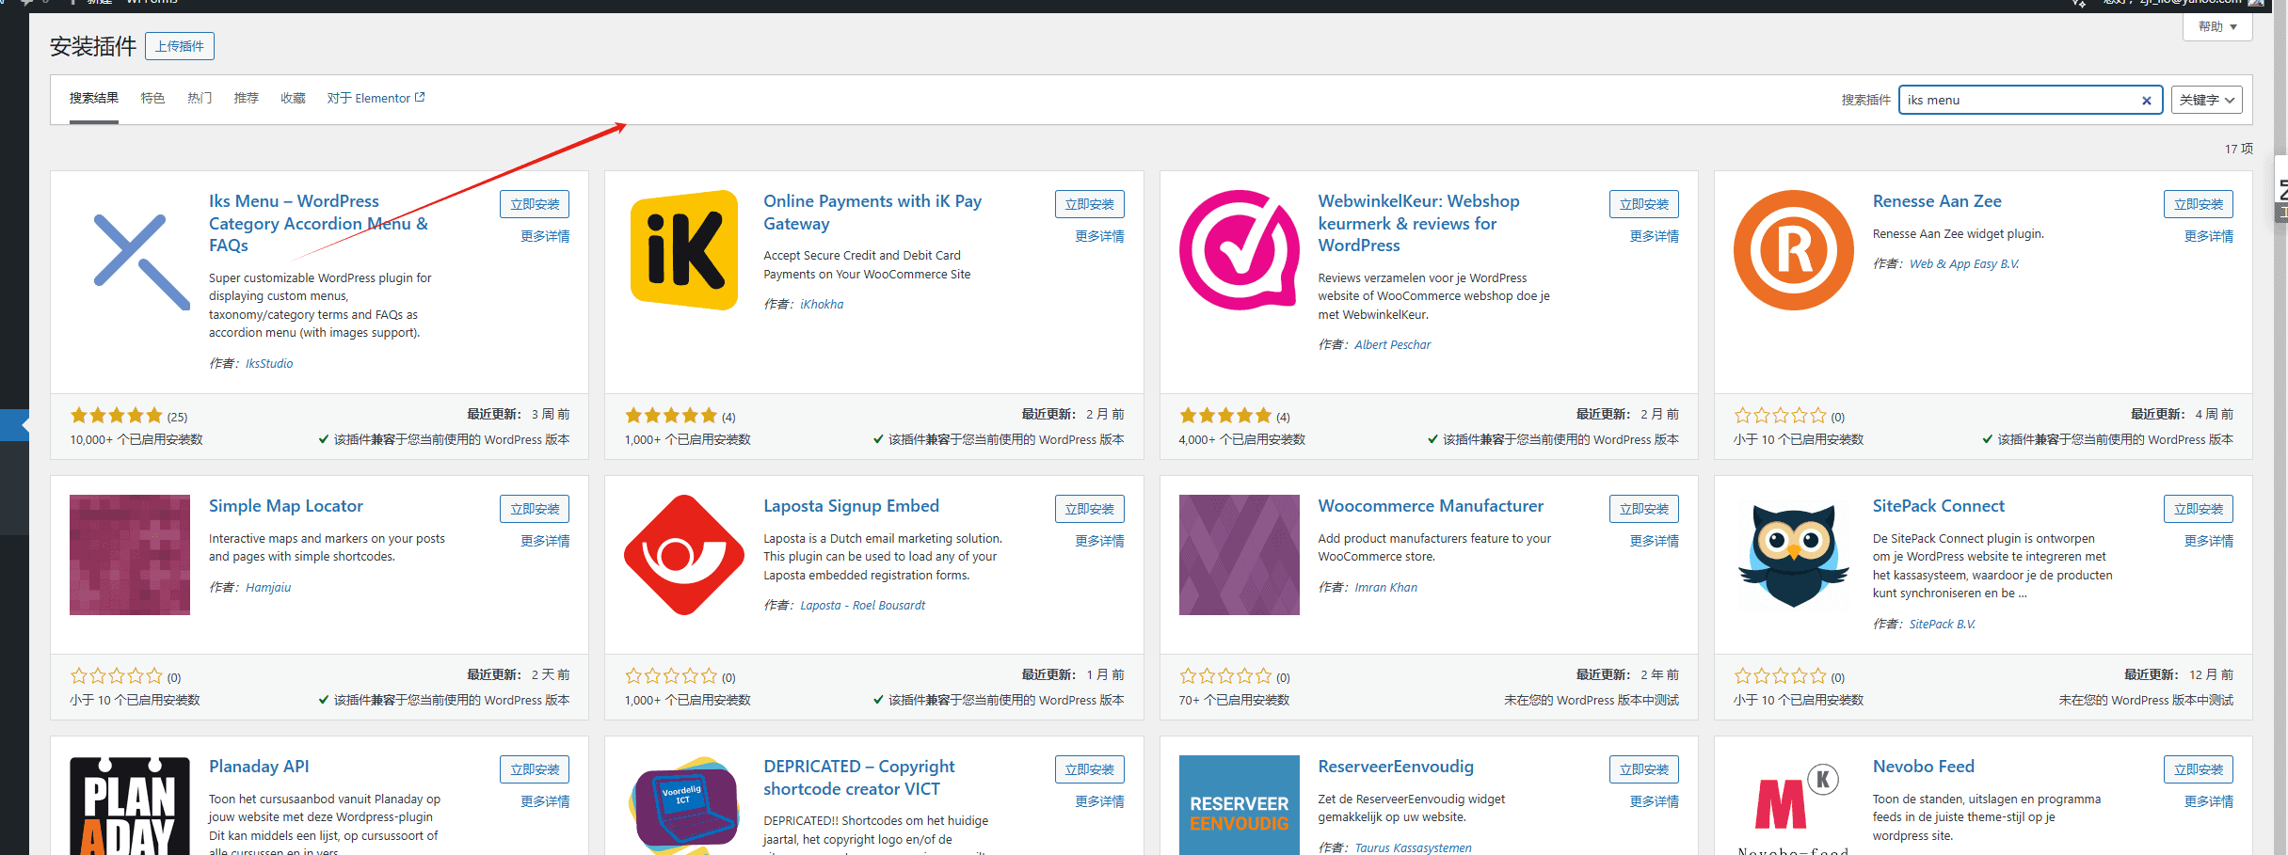The width and height of the screenshot is (2288, 855).
Task: Click the Renesse Aan Zee orange R logo
Action: 1794,250
